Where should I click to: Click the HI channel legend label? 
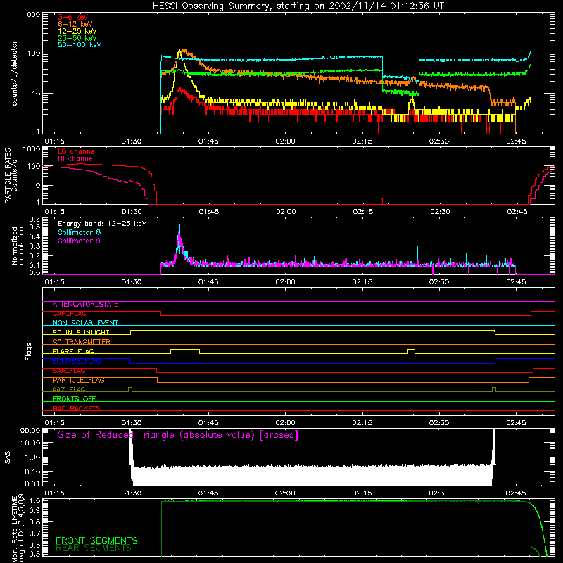tap(76, 159)
